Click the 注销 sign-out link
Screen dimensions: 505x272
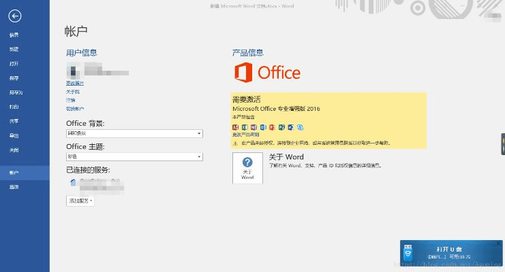tap(70, 100)
